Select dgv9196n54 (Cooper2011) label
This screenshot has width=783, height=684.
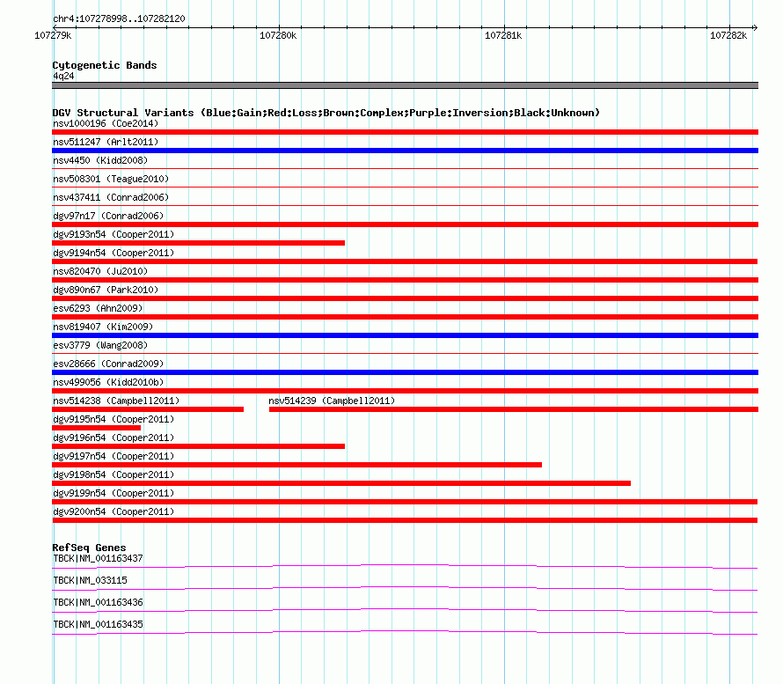(x=113, y=438)
